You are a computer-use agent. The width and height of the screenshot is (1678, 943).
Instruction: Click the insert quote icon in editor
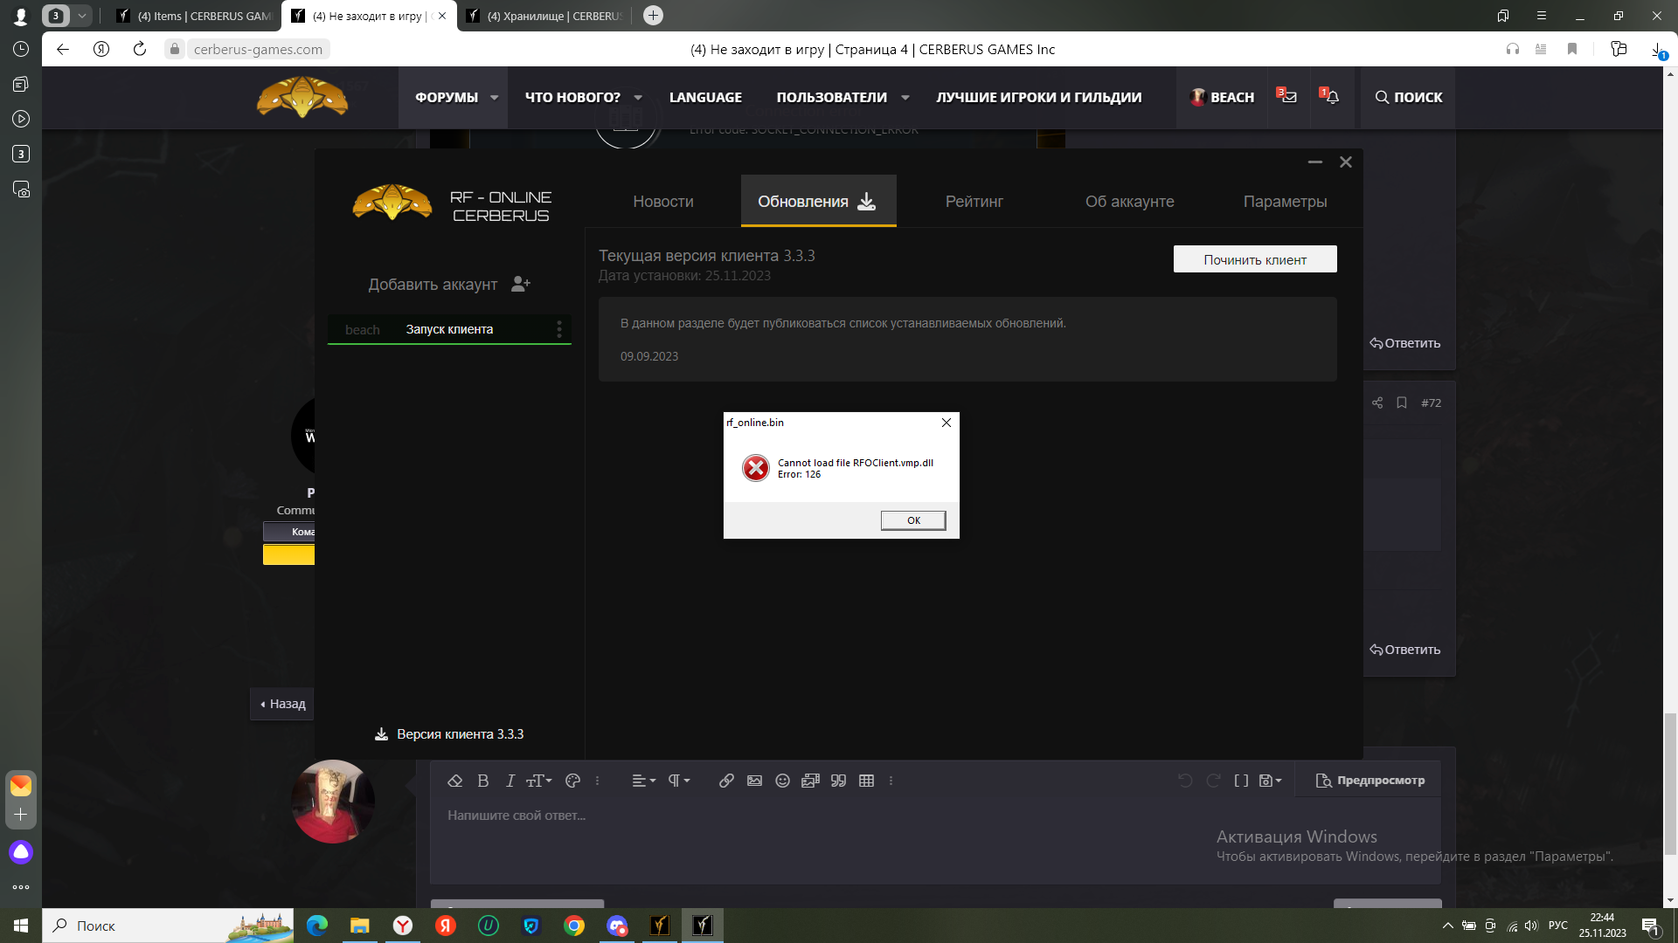[x=838, y=781]
